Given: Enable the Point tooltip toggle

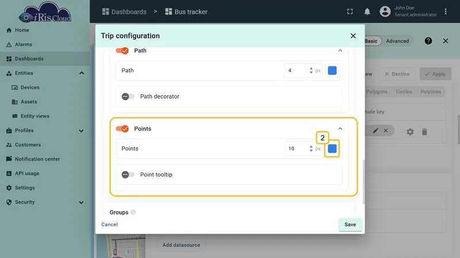Looking at the screenshot, I should point(128,175).
